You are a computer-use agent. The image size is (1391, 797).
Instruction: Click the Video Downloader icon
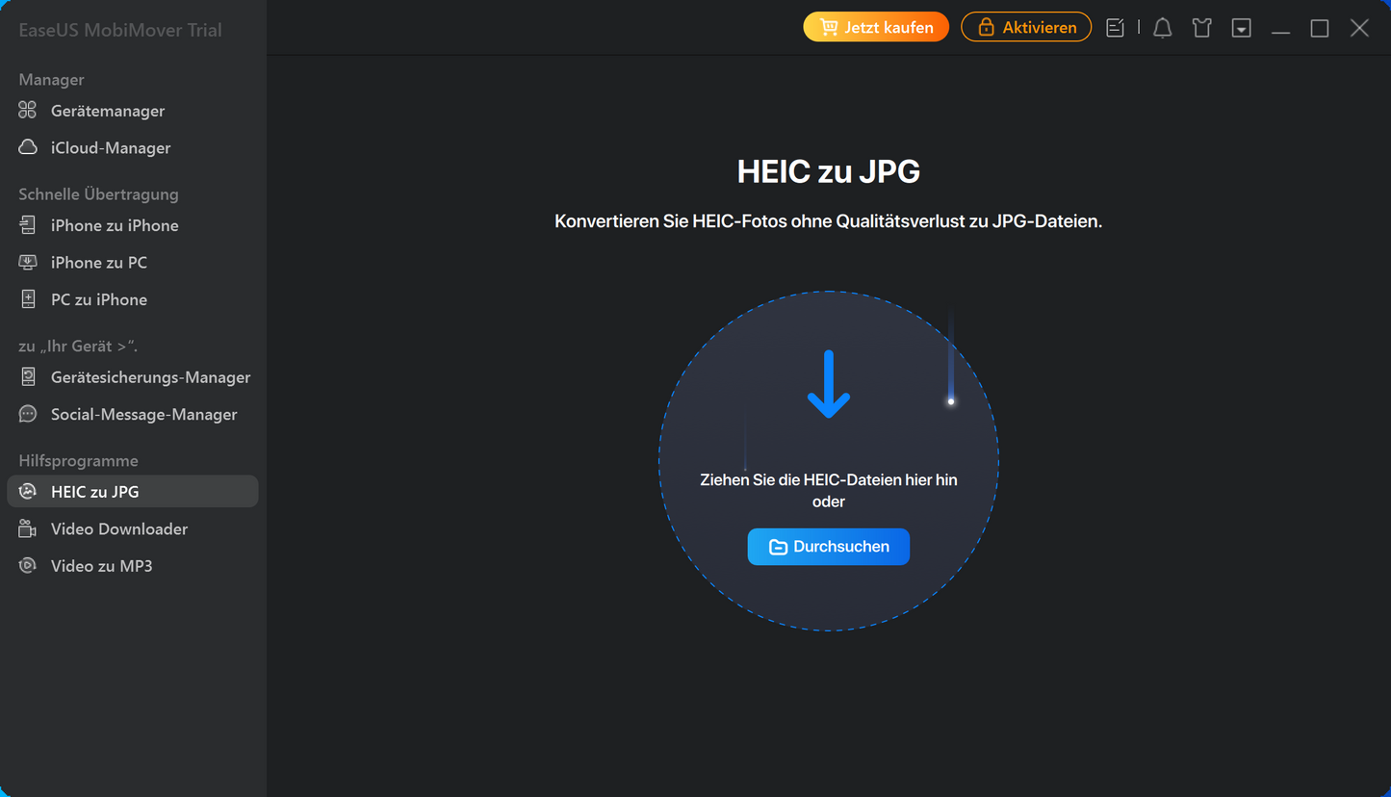click(28, 529)
